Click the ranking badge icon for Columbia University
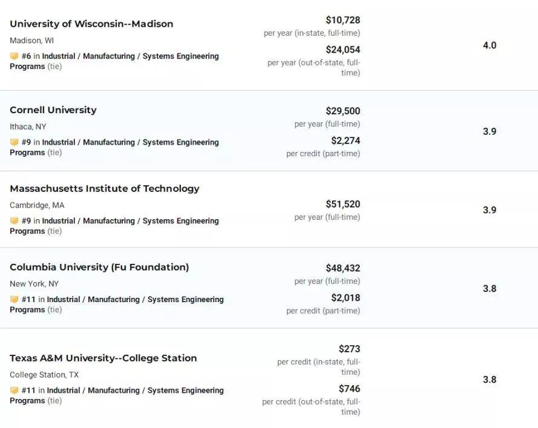The image size is (538, 428). pyautogui.click(x=14, y=300)
